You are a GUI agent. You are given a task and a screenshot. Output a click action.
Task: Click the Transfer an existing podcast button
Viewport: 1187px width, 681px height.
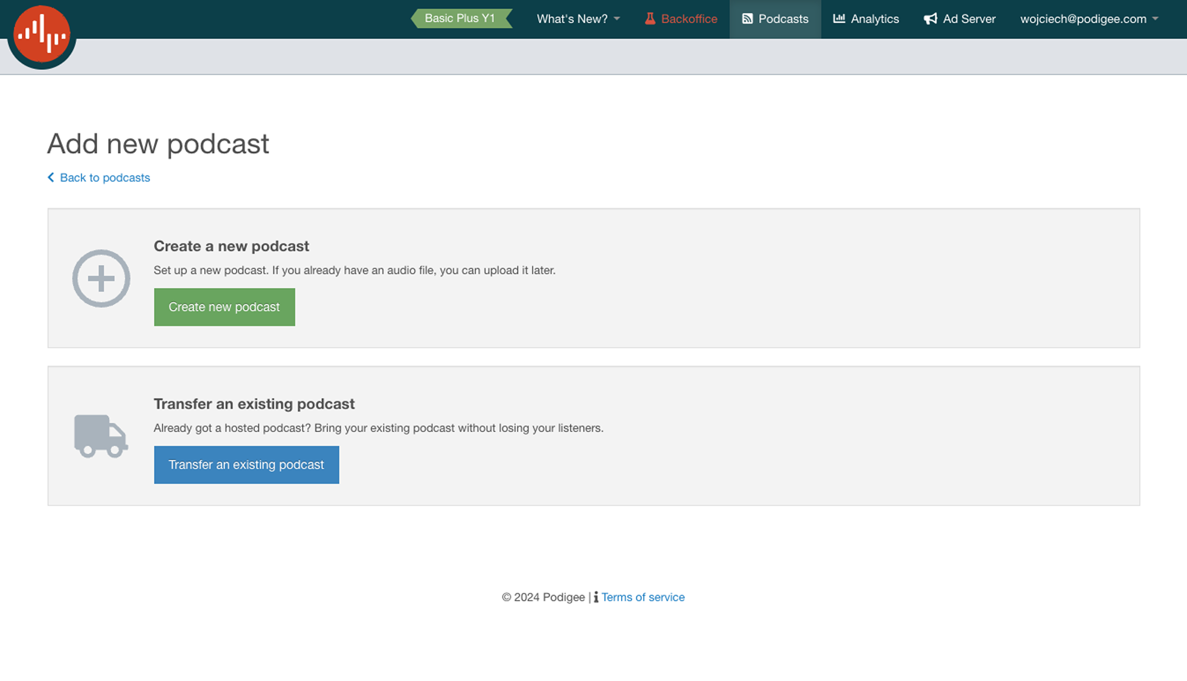(x=247, y=464)
